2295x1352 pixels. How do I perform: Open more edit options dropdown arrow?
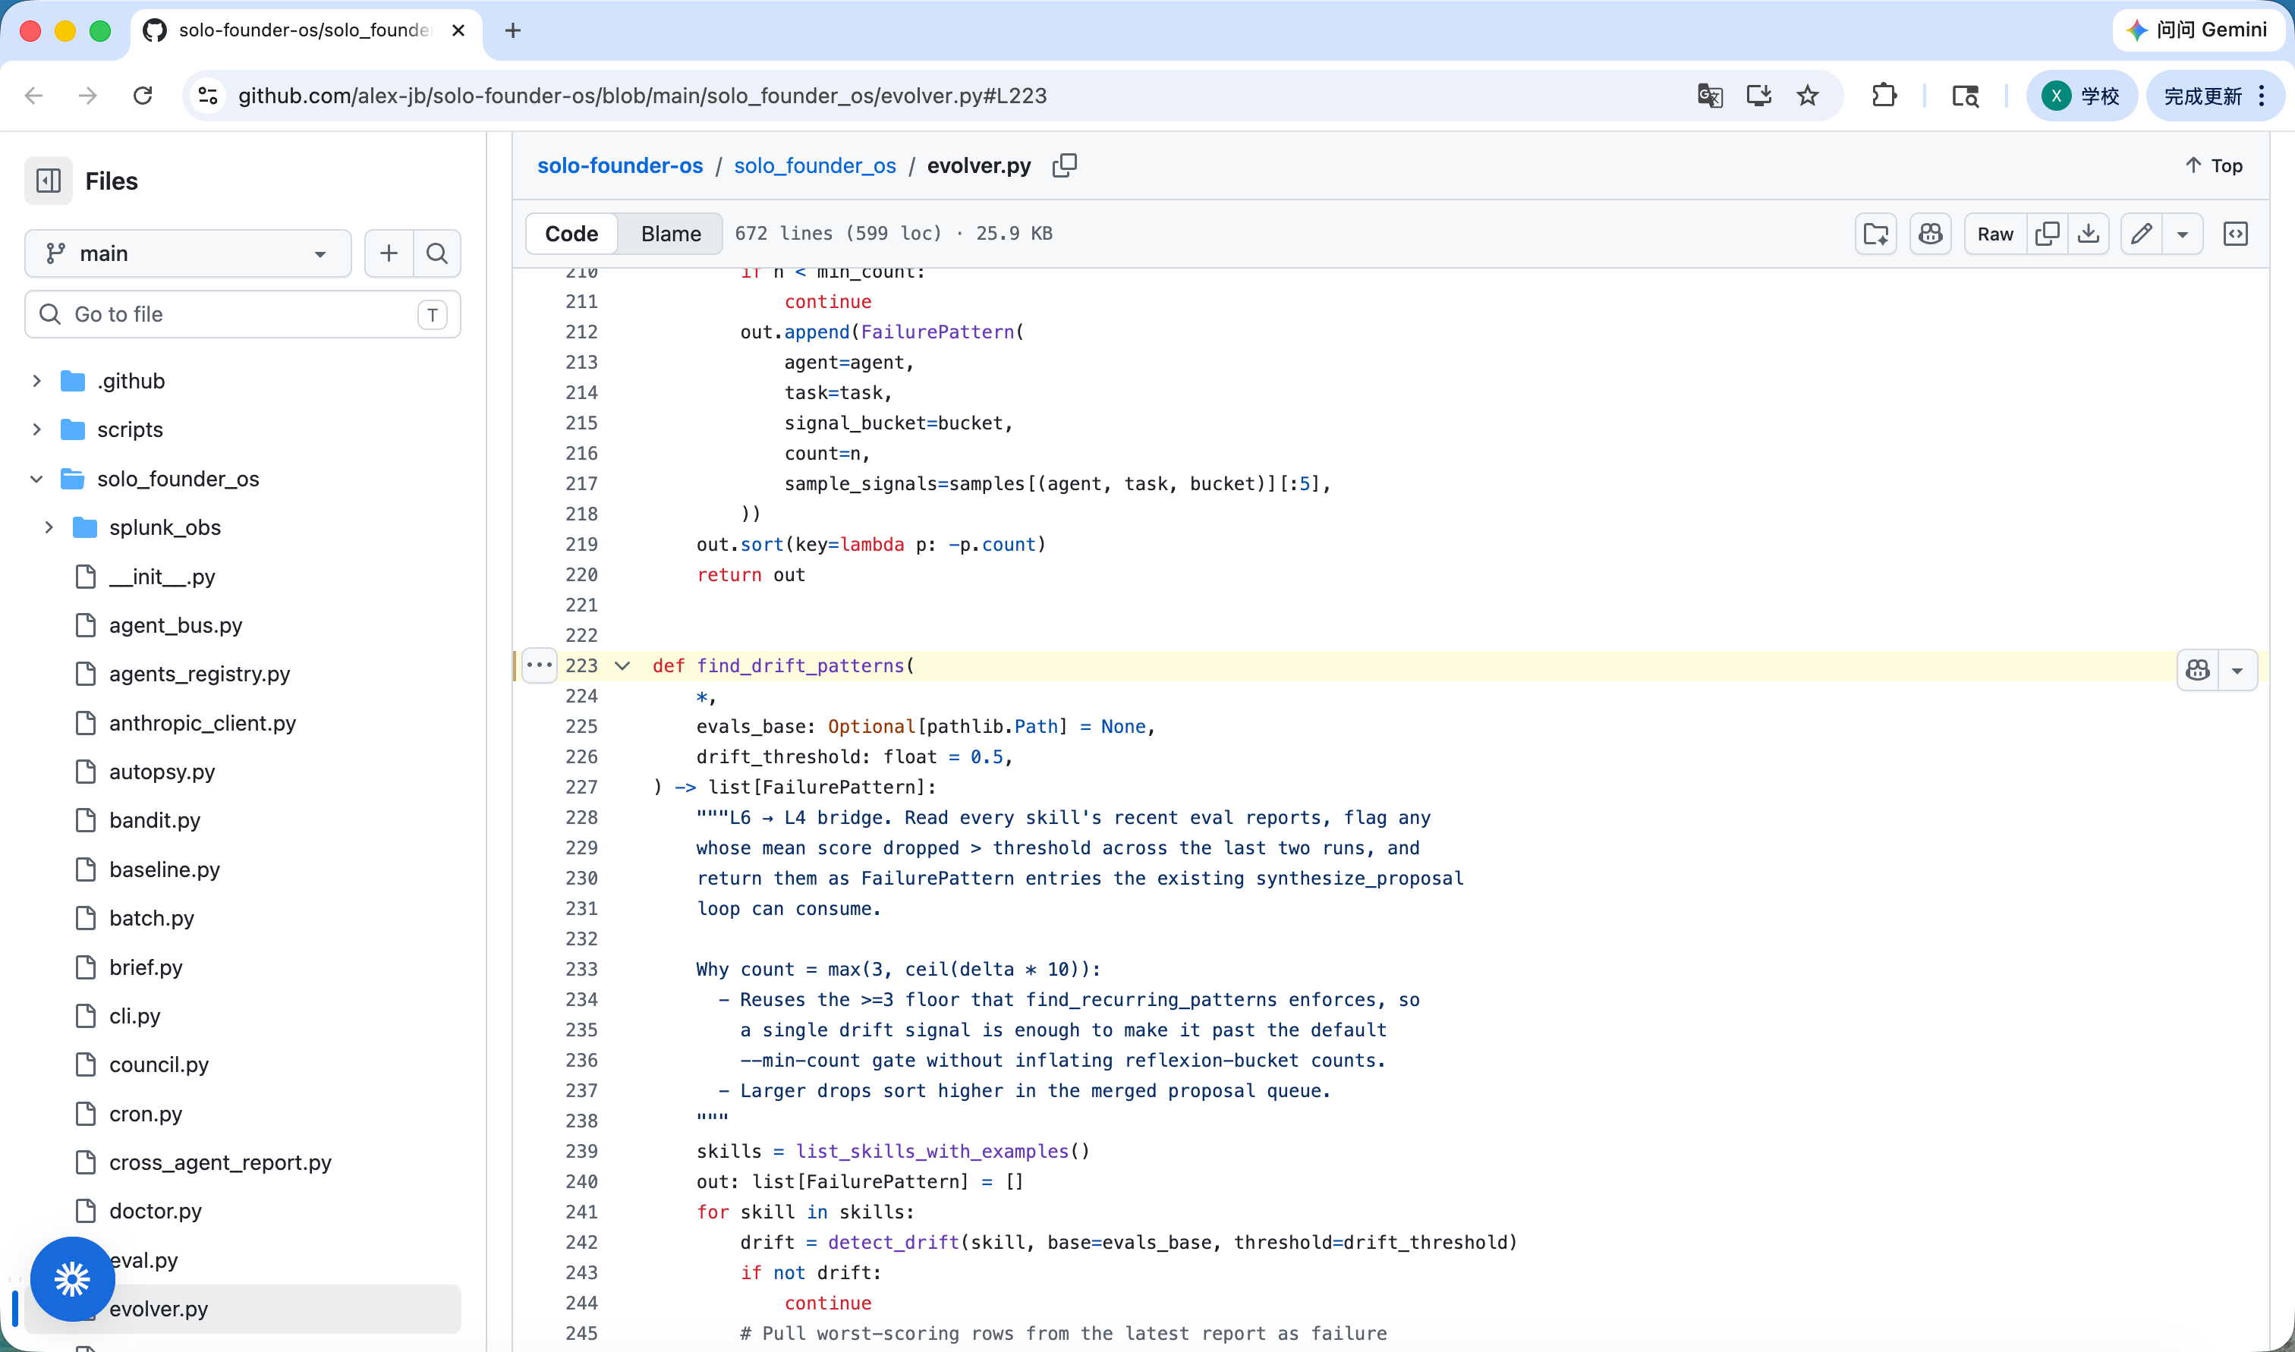point(2182,234)
